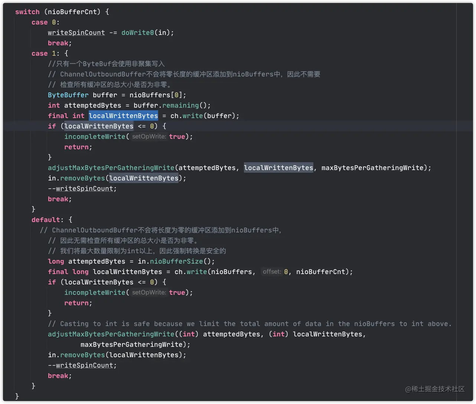
Task: Click '--writeSpinCount' in default block
Action: 81,365
